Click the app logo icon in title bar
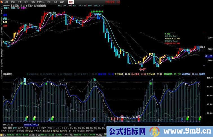The image size is (213, 137). [x=2, y=1]
